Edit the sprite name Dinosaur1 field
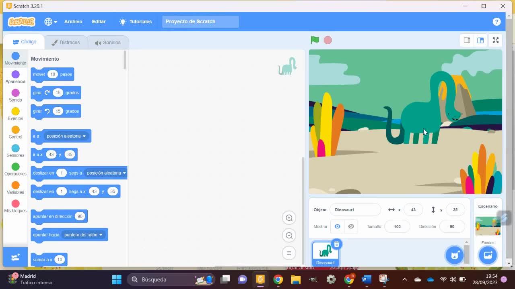The width and height of the screenshot is (515, 289). (x=355, y=210)
